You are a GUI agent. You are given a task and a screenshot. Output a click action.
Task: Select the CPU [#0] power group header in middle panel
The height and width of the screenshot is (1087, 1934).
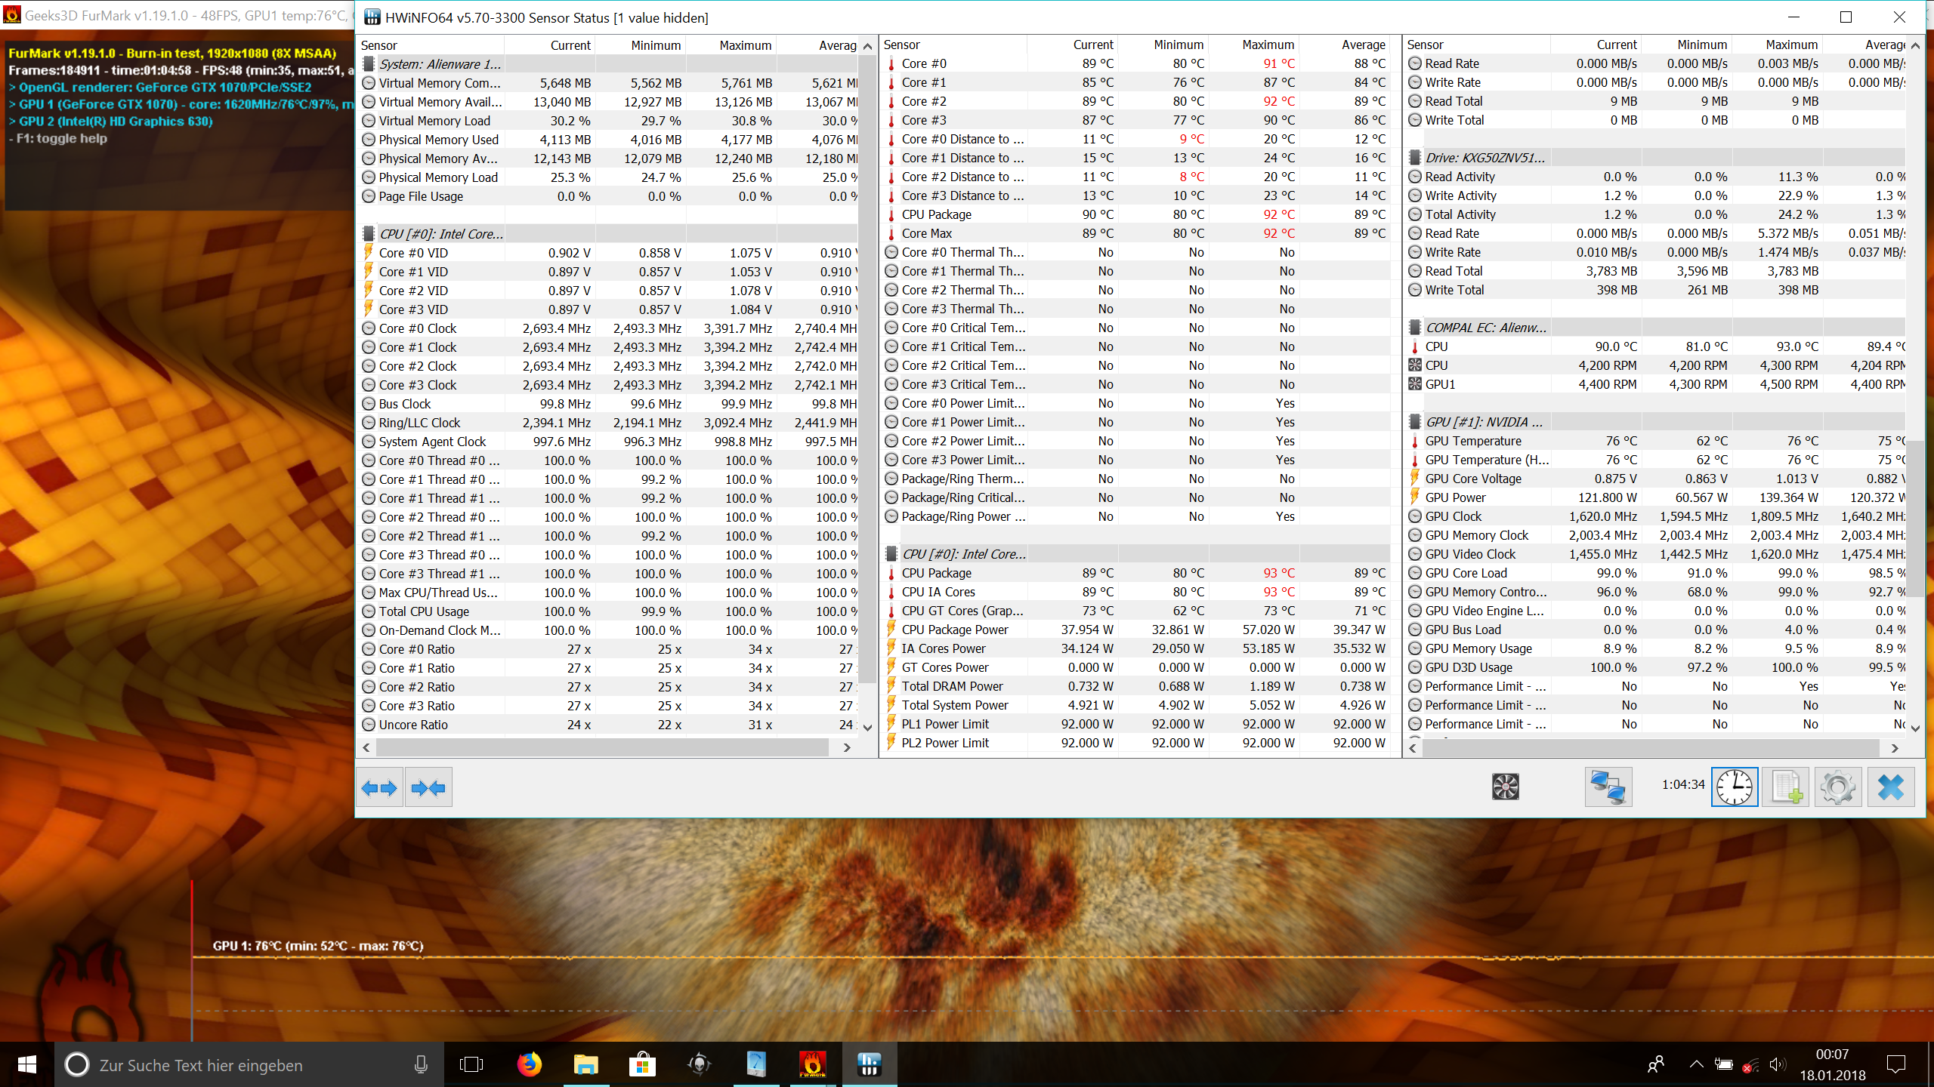[1136, 554]
